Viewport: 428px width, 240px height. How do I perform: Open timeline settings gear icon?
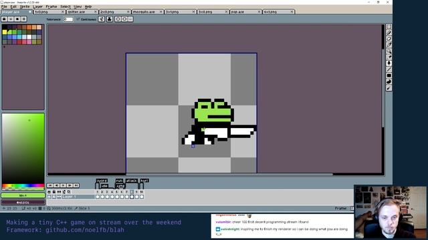[x=69, y=192]
